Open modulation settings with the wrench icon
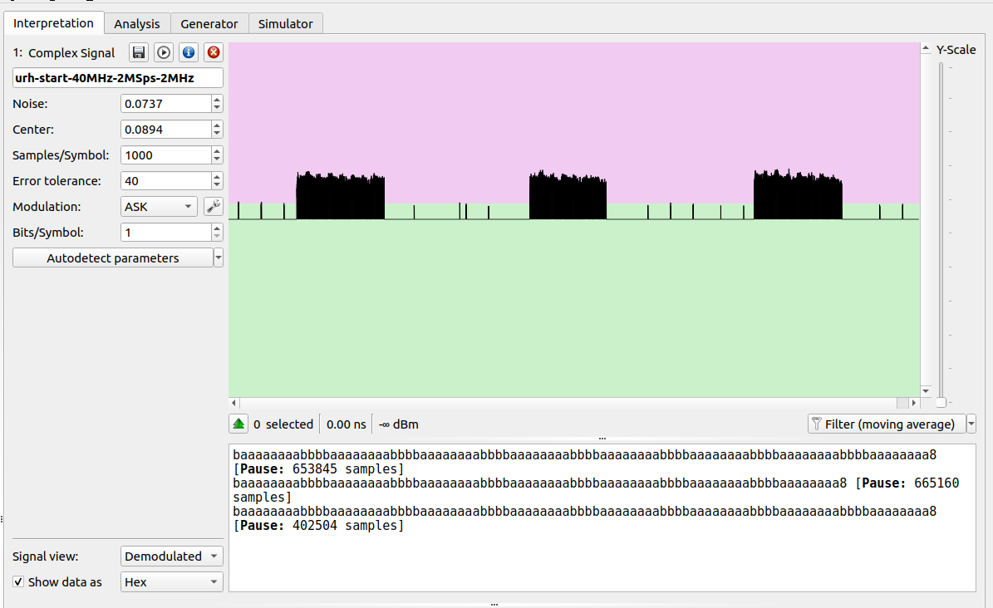 coord(214,207)
